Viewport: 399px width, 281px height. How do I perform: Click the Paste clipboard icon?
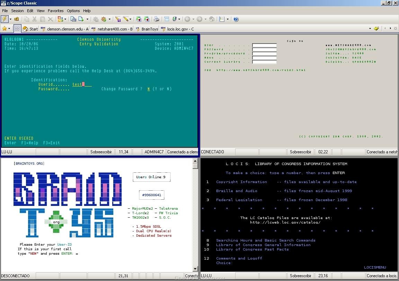coord(43,19)
